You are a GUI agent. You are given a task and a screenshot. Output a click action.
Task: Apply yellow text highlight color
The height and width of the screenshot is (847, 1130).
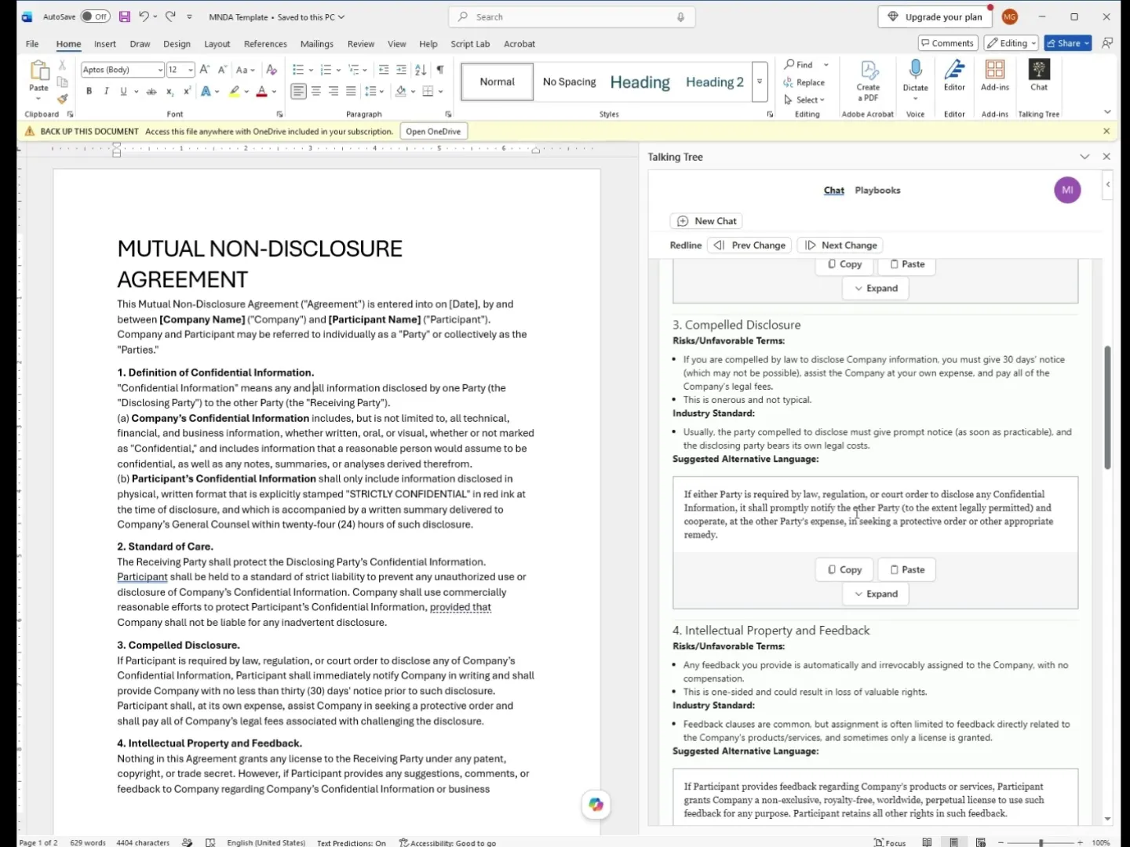click(234, 92)
